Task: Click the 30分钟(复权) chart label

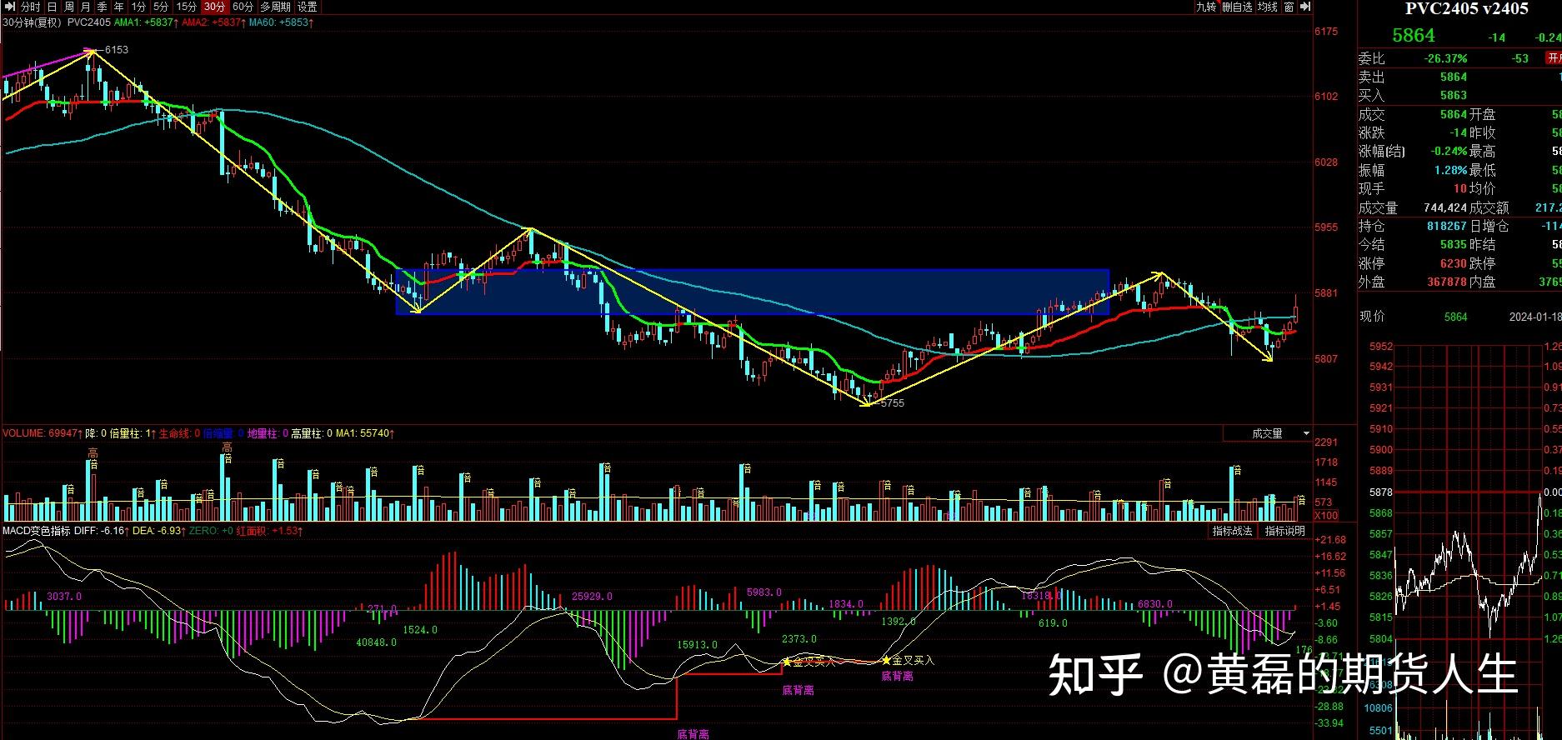Action: (x=32, y=22)
